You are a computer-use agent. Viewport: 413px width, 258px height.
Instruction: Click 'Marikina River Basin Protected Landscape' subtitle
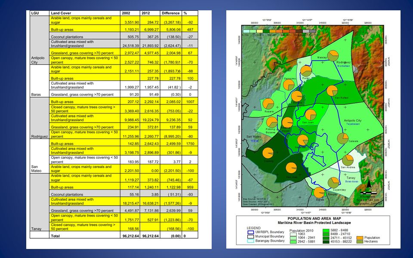tap(314, 223)
